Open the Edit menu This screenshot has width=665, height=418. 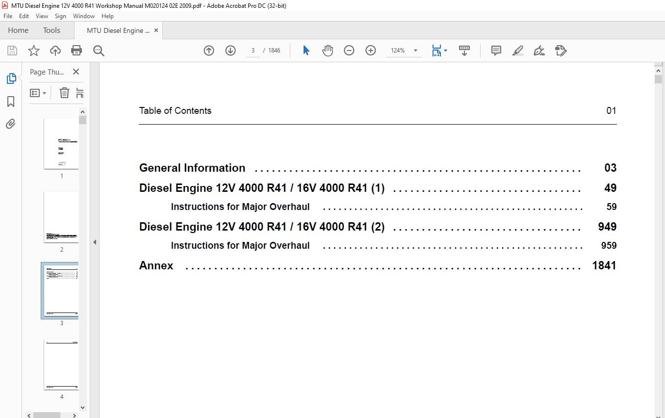(24, 16)
